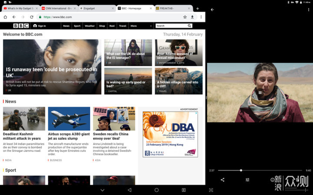Click the search magnifier icon
This screenshot has width=313, height=195.
189,26
